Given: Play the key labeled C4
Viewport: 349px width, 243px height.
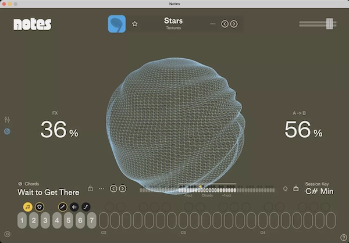Looking at the screenshot, I should [x=263, y=220].
